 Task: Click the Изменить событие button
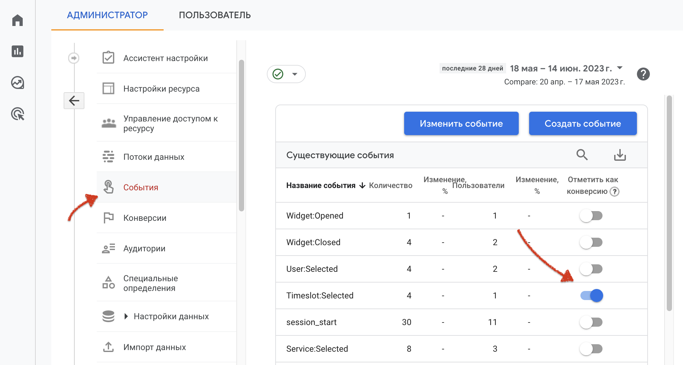pyautogui.click(x=461, y=123)
